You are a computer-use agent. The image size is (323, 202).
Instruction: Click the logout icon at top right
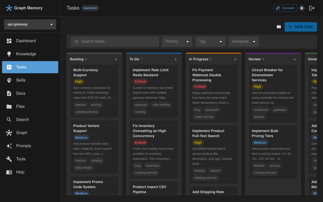point(312,8)
